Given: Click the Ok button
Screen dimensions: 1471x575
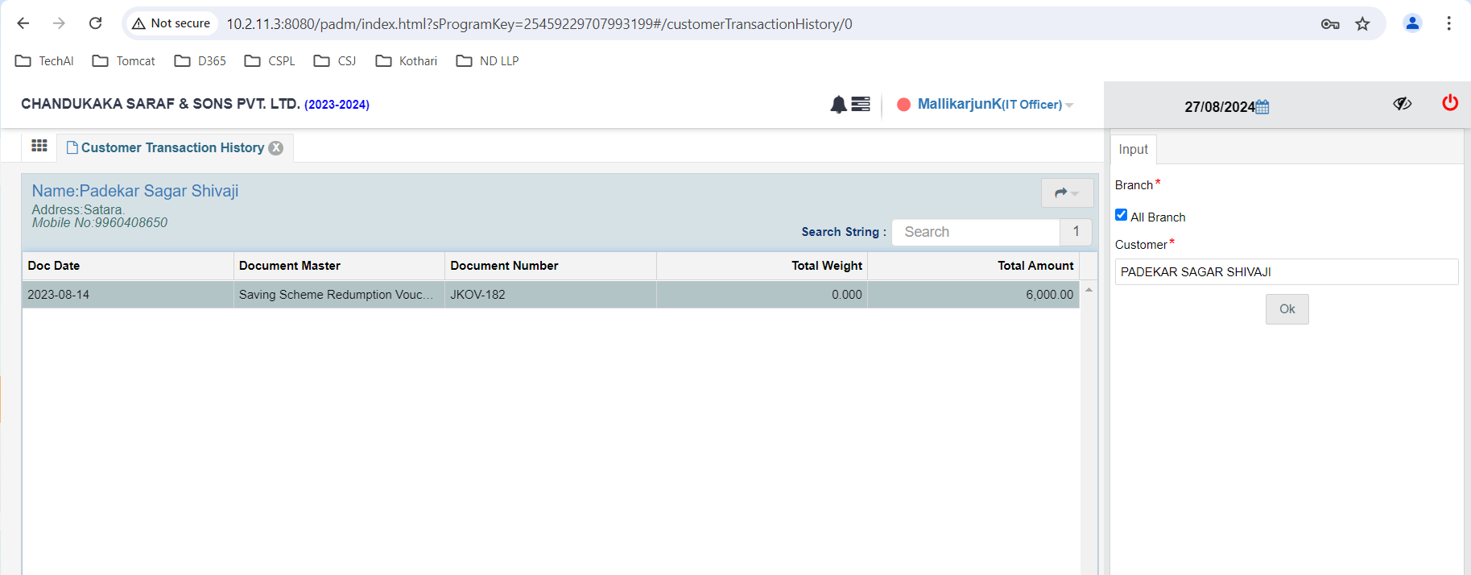Looking at the screenshot, I should [x=1287, y=309].
